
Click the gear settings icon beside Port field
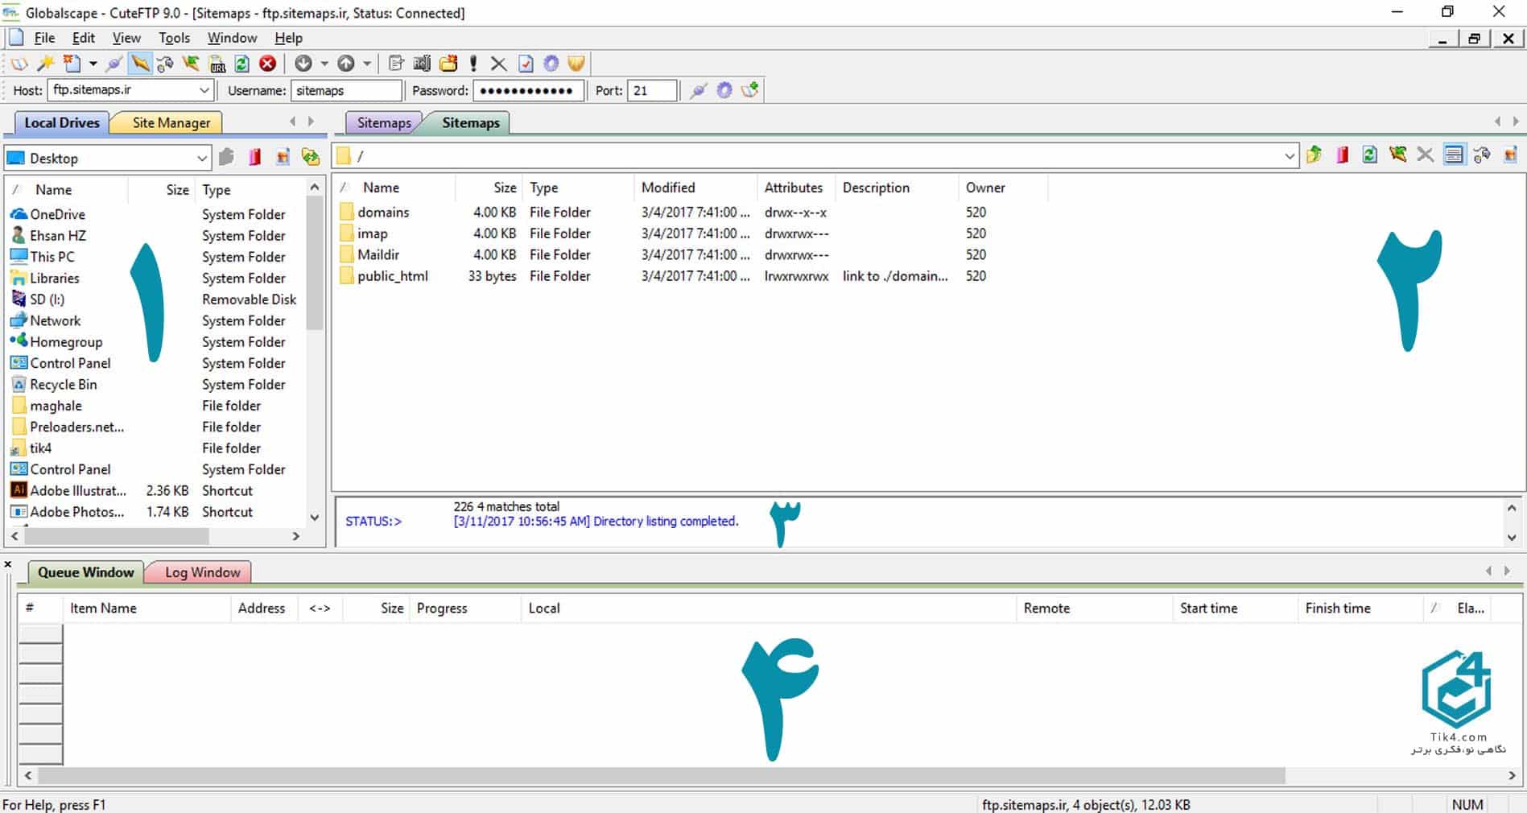point(724,90)
